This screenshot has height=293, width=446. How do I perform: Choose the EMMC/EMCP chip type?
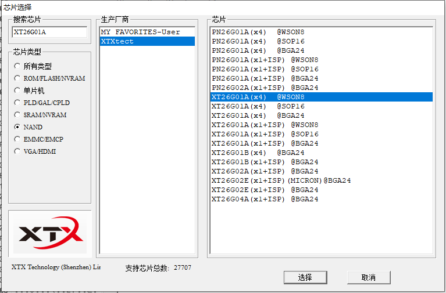tap(18, 139)
